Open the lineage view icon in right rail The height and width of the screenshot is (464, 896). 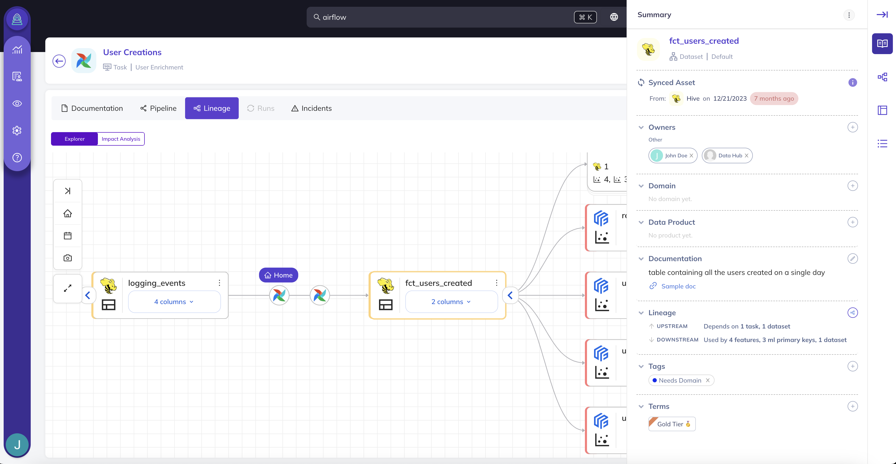[x=882, y=77]
